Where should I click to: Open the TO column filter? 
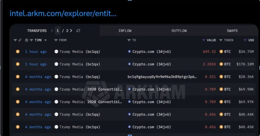click(x=129, y=40)
